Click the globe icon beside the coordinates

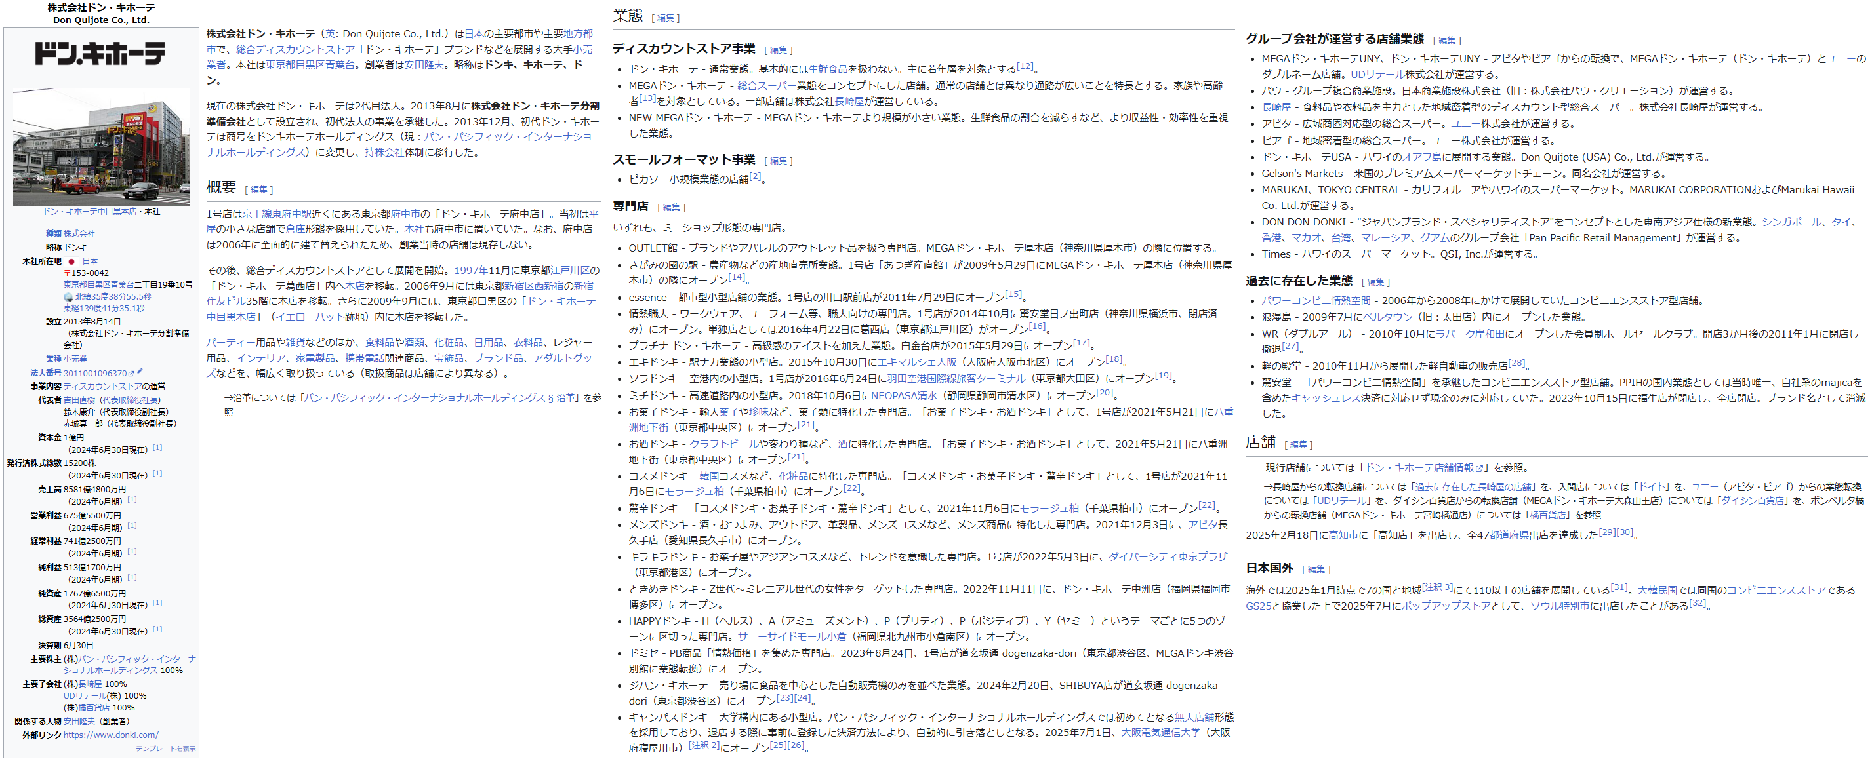click(68, 297)
